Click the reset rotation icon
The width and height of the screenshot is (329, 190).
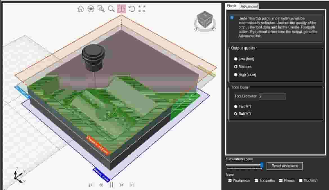tap(131, 9)
